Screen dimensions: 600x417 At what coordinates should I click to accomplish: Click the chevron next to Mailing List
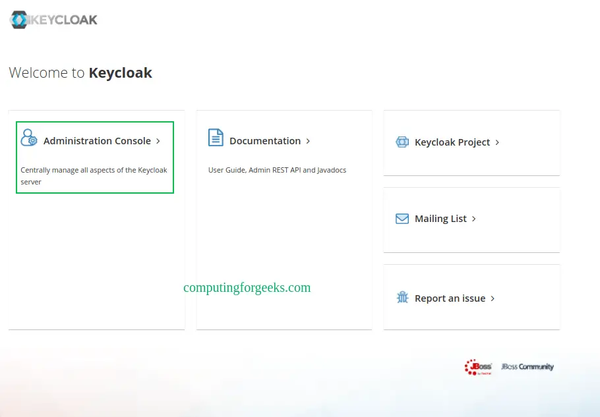473,219
